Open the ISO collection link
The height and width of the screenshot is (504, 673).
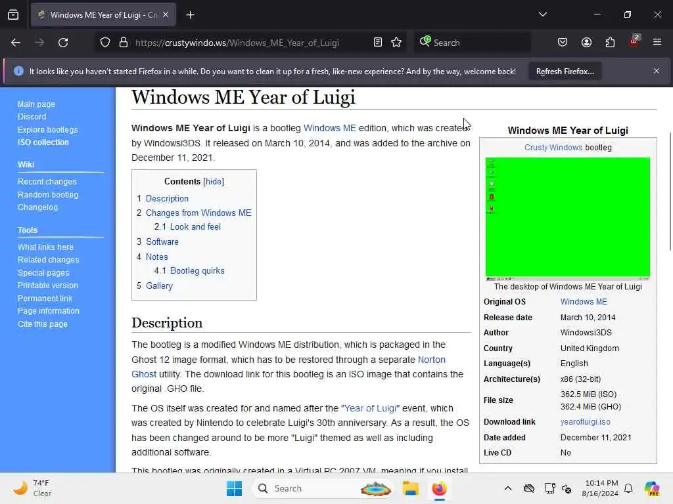43,142
